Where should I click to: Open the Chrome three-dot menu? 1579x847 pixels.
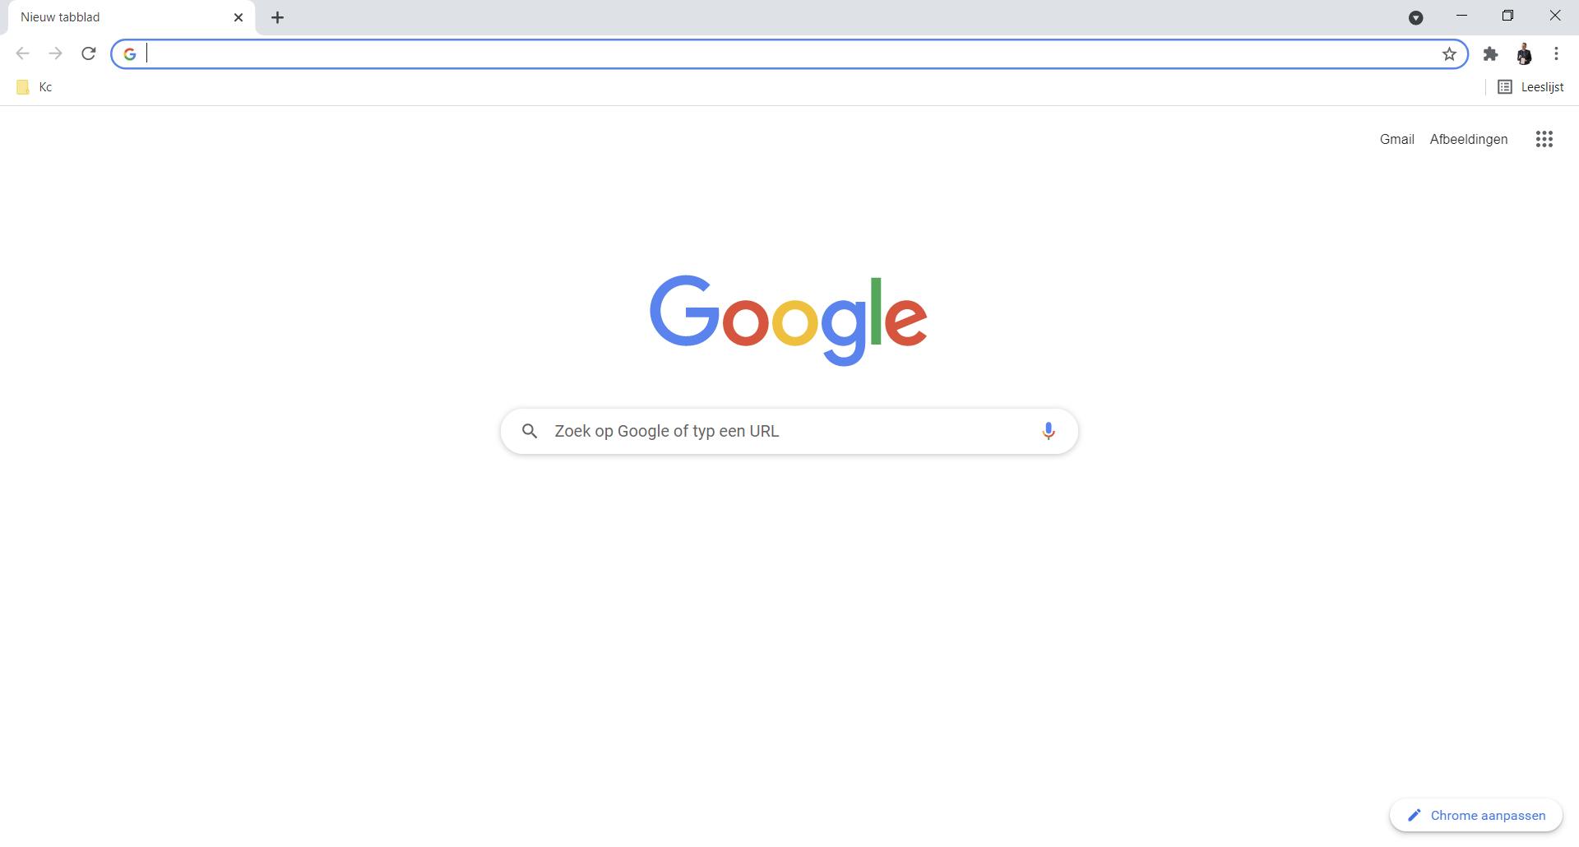(1556, 54)
